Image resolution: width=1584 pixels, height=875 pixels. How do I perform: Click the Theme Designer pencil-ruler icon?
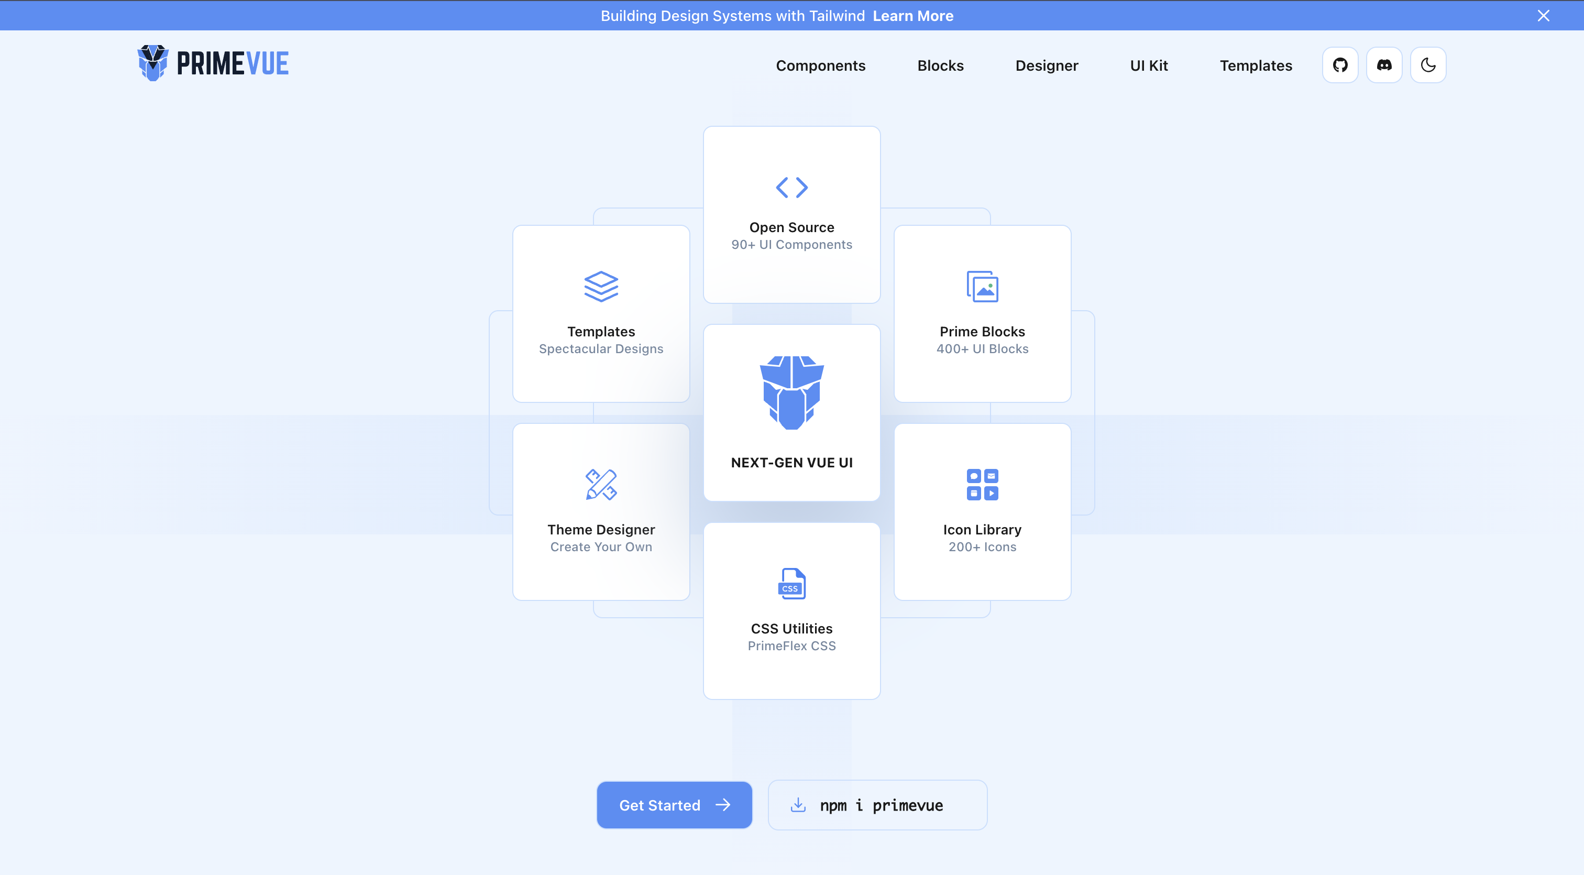pos(601,485)
